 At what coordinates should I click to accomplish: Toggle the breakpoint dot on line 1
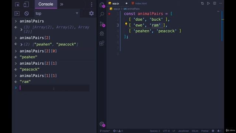click(110, 14)
